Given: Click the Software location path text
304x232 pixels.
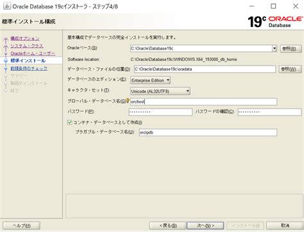Looking at the screenshot, I should 183,59.
